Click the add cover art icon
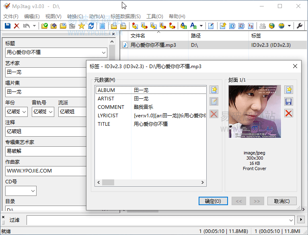Image resolution: width=308 pixels, height=235 pixels. pos(288,90)
